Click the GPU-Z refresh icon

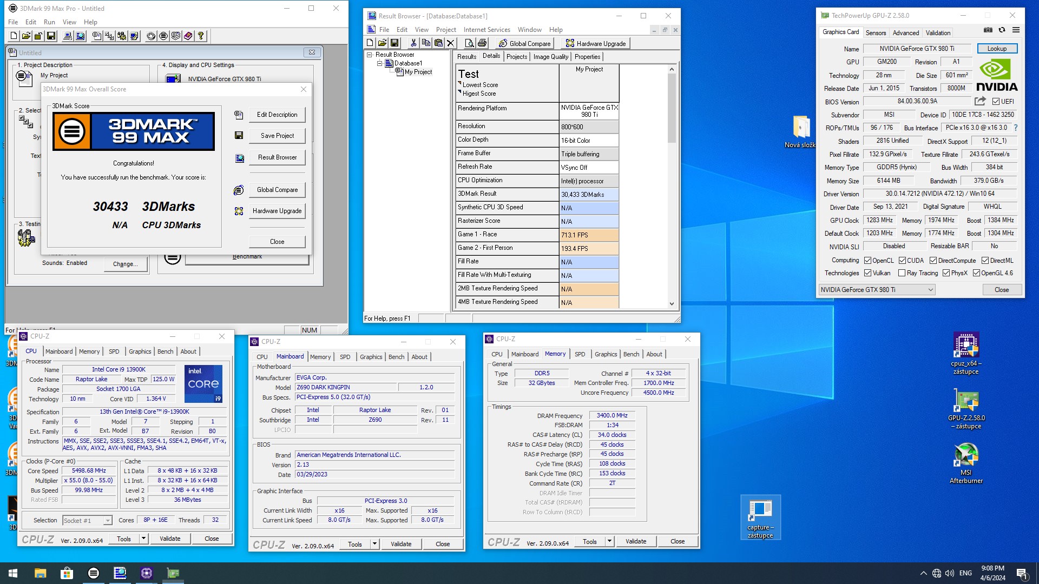point(1002,30)
